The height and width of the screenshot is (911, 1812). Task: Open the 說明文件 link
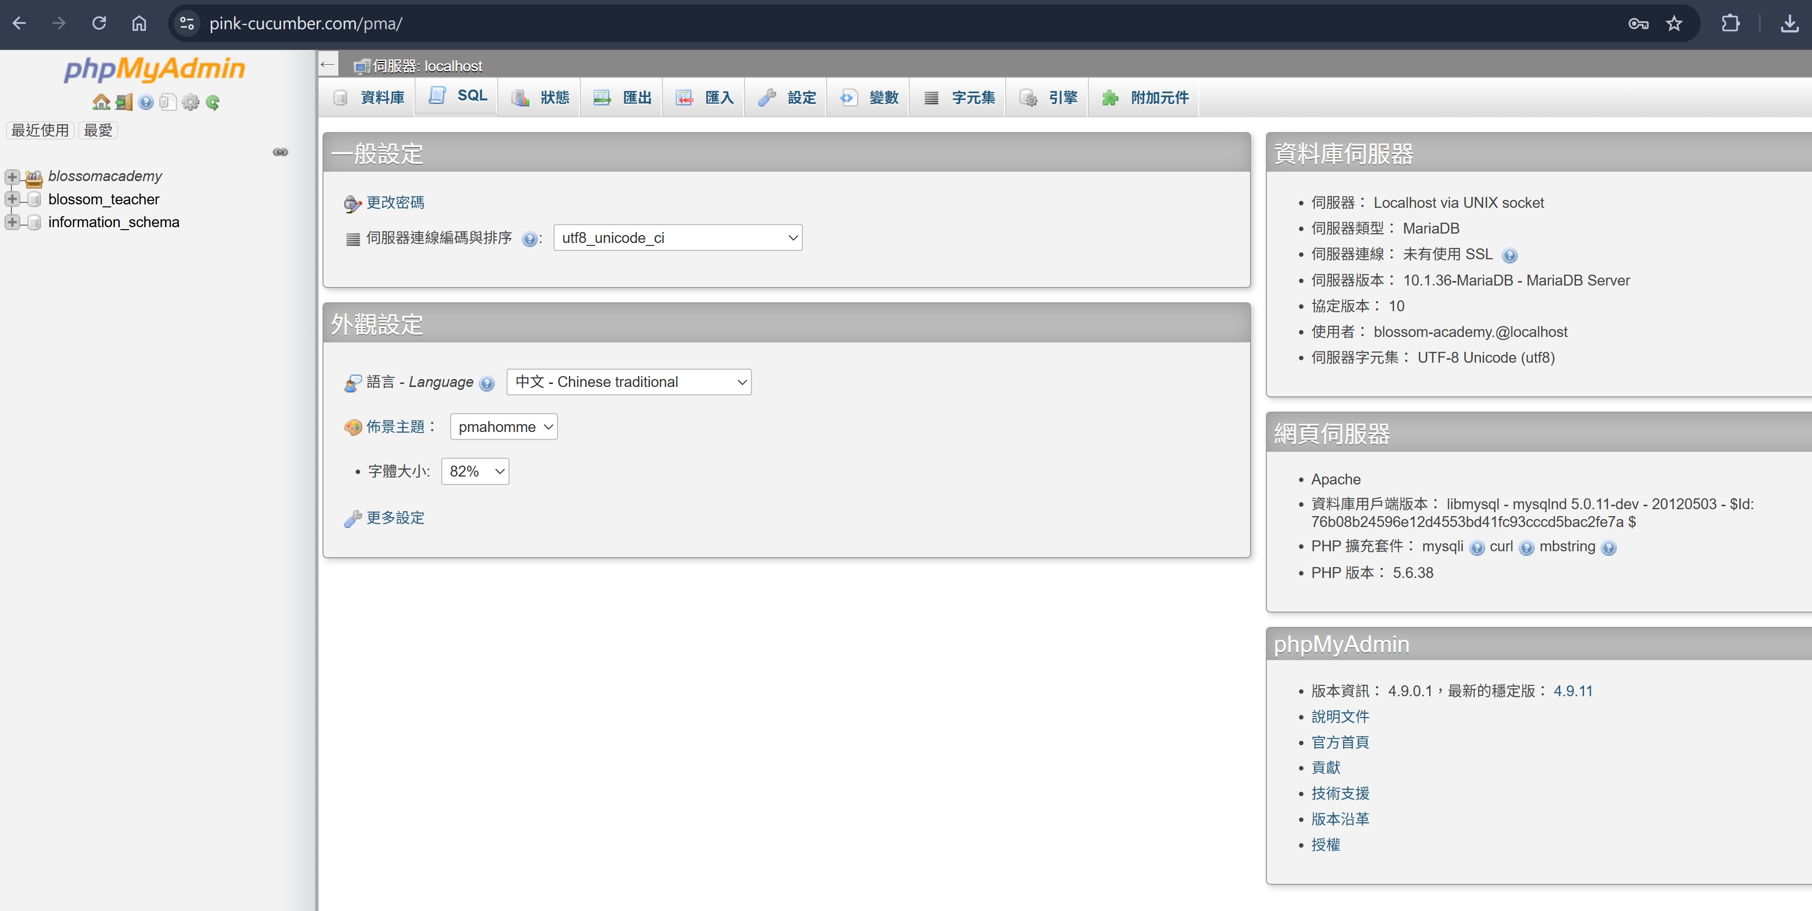pos(1340,717)
